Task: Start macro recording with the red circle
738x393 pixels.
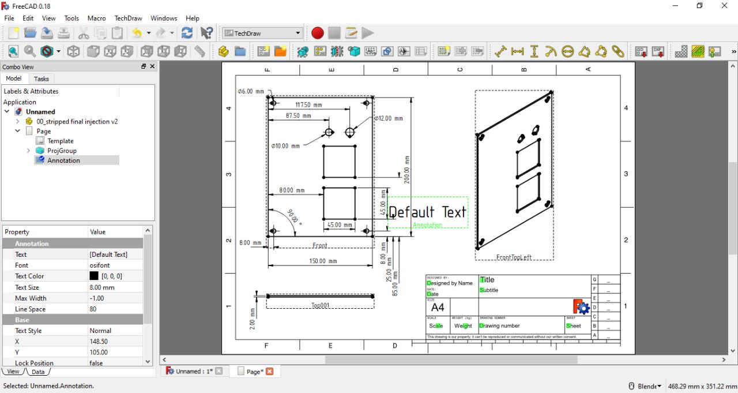Action: [x=317, y=33]
